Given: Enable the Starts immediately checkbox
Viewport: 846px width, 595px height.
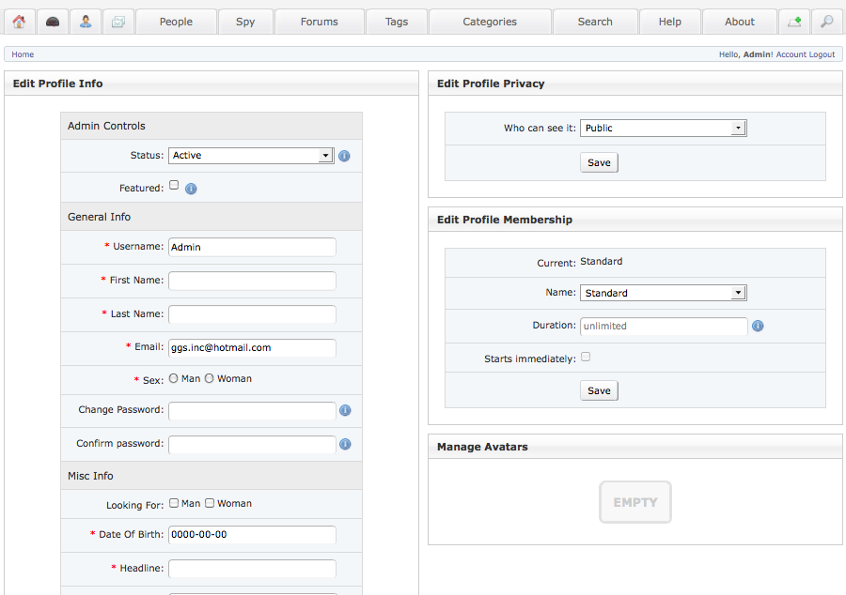Looking at the screenshot, I should coord(586,357).
